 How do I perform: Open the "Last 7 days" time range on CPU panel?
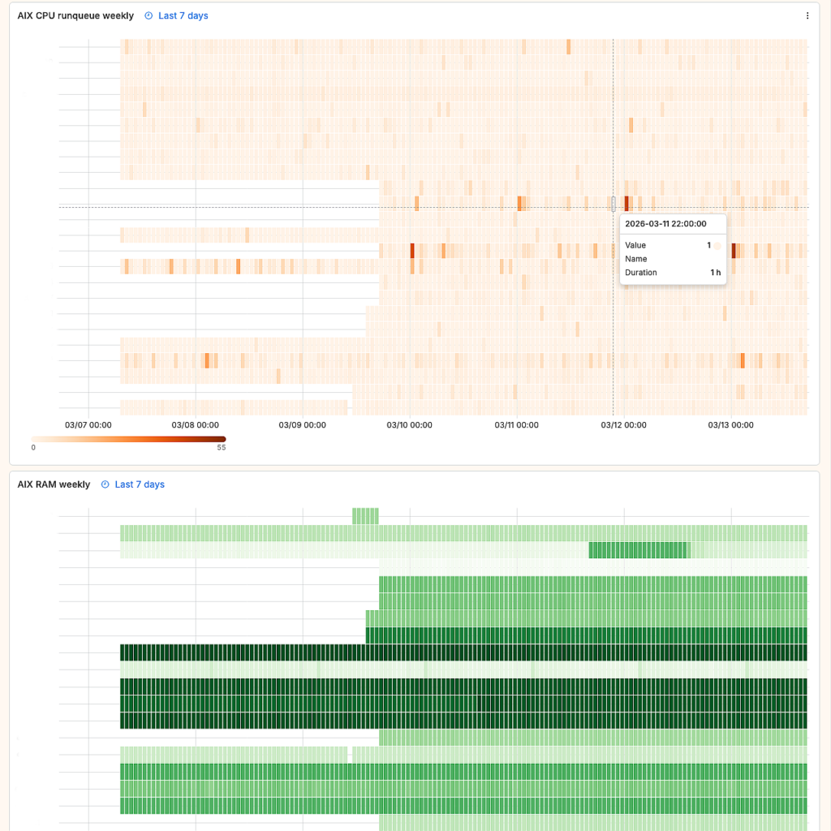[x=182, y=15]
